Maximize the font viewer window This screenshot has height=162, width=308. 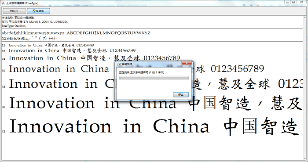point(293,2)
